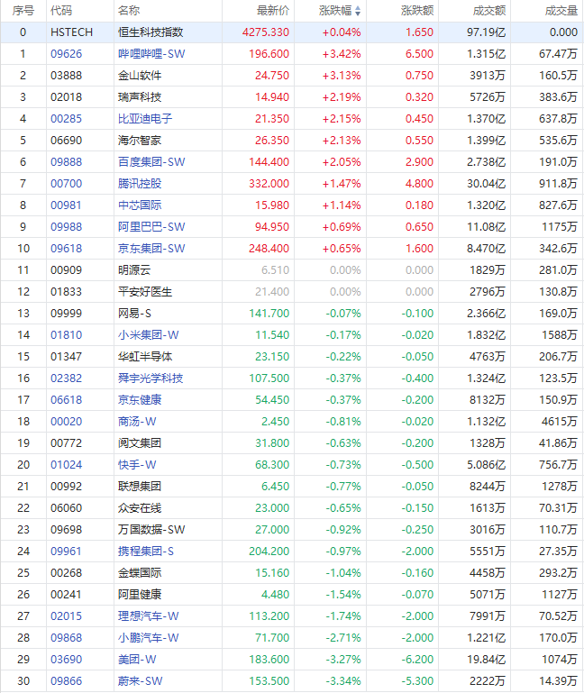Open the 京东健康 stock link
Viewport: 584px width, 693px height.
tap(140, 400)
